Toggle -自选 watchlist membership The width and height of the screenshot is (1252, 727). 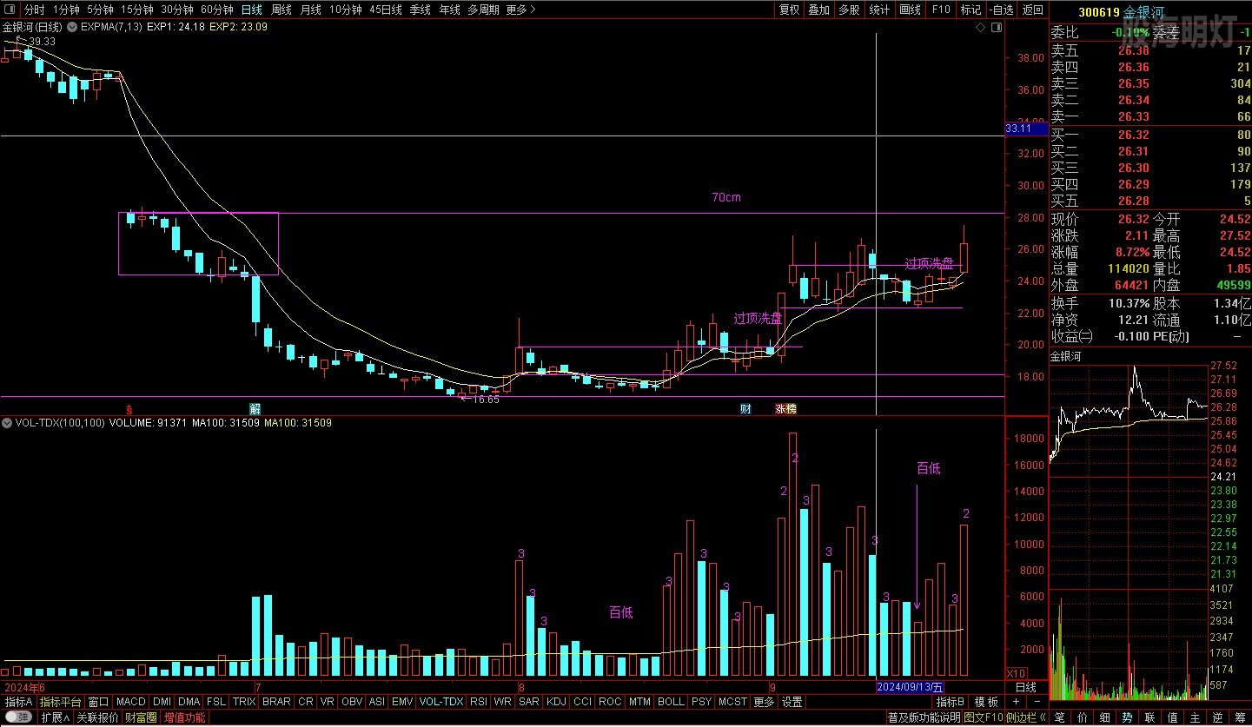pyautogui.click(x=1002, y=10)
